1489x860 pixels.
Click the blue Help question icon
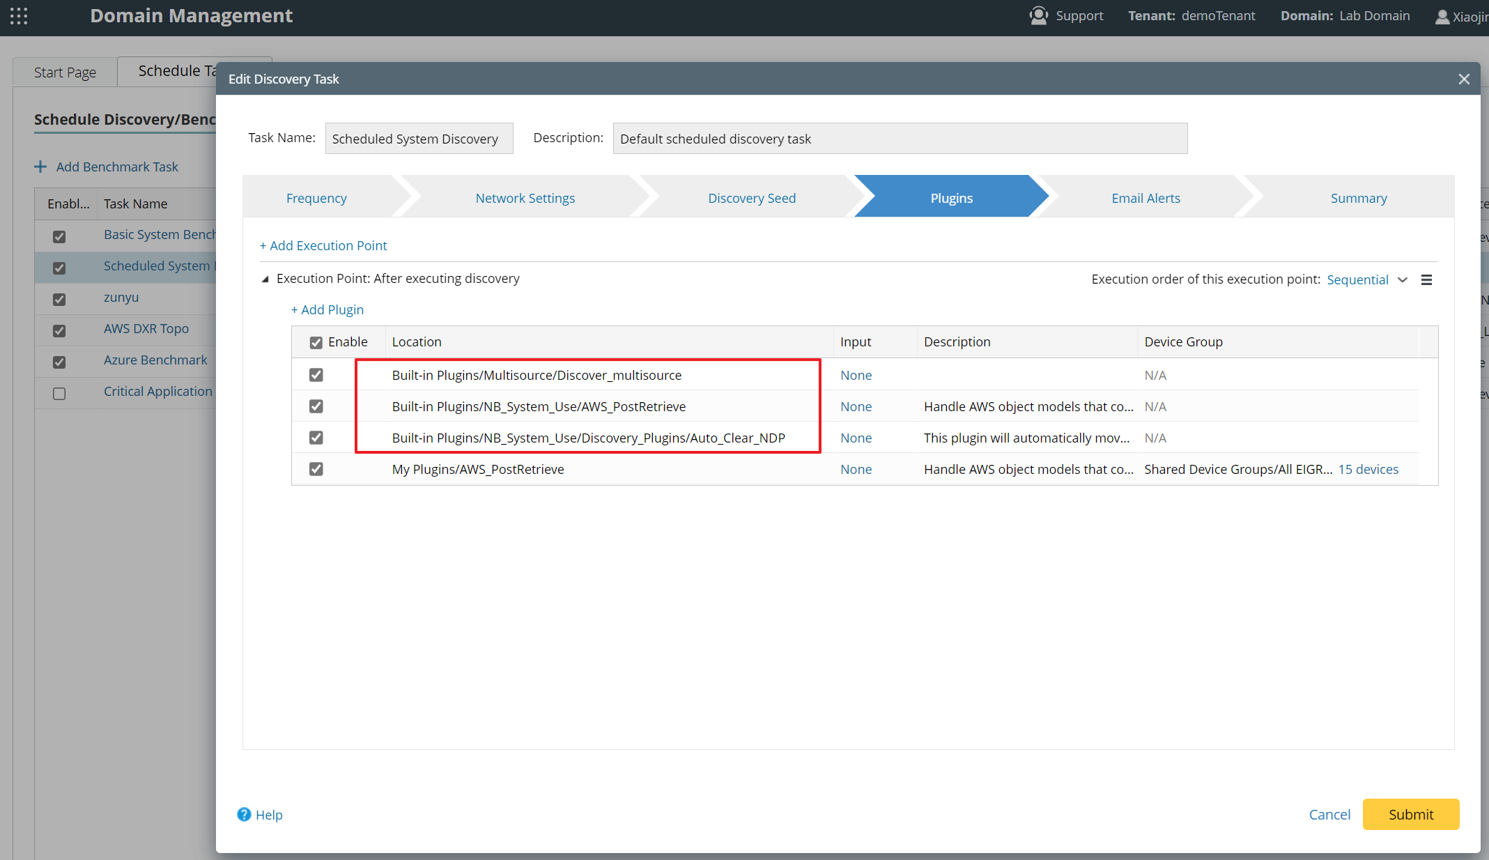244,814
